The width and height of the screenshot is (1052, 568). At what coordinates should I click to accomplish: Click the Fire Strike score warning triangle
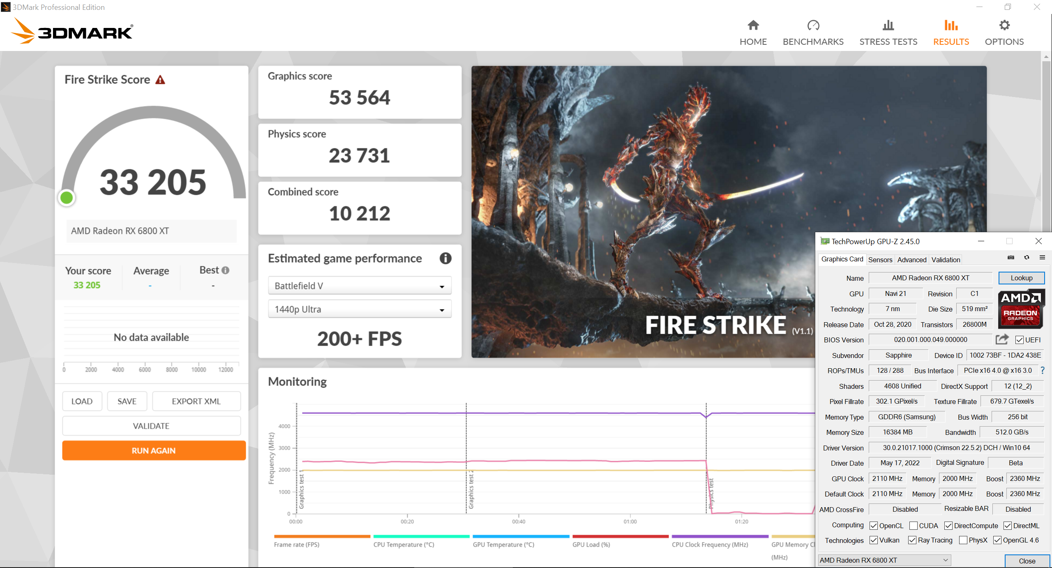160,80
